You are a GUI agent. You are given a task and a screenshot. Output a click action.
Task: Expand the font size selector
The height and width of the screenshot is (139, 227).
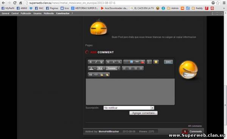click(101, 68)
